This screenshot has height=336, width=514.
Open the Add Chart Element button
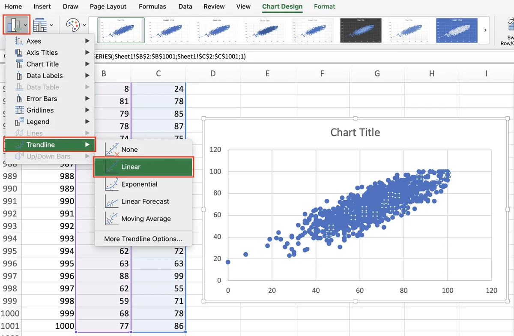(17, 25)
